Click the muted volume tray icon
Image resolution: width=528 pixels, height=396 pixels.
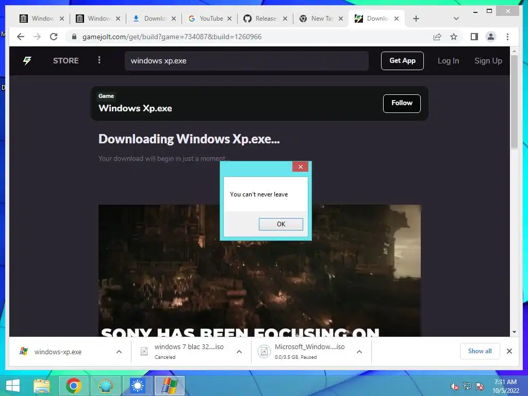click(x=455, y=386)
